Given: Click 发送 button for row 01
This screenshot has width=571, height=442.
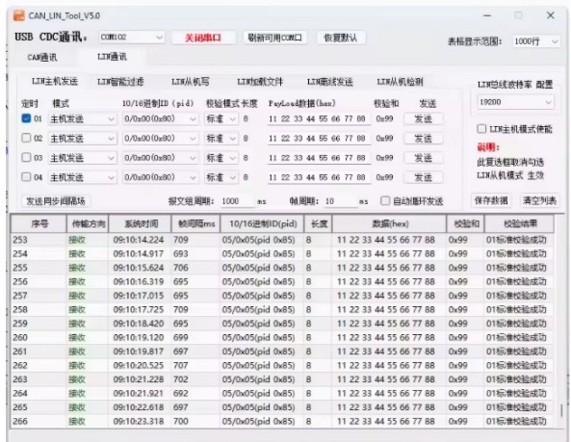Looking at the screenshot, I should 423,119.
